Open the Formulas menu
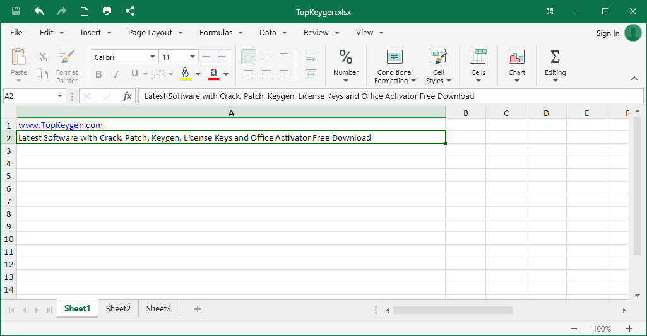 tap(221, 33)
